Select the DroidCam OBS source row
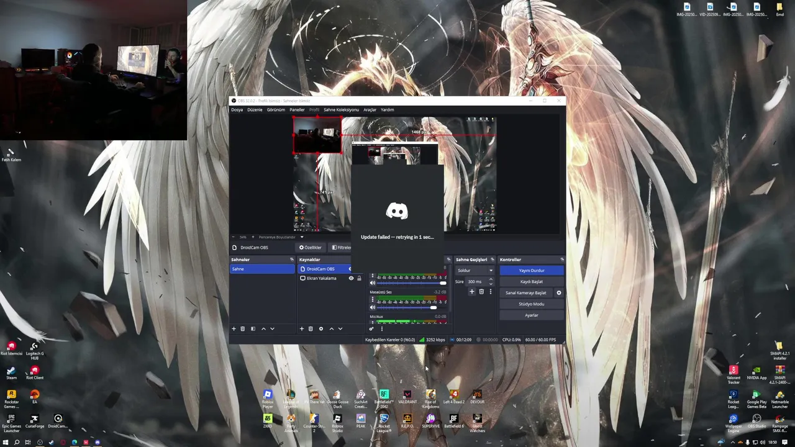The height and width of the screenshot is (447, 795). [325, 269]
